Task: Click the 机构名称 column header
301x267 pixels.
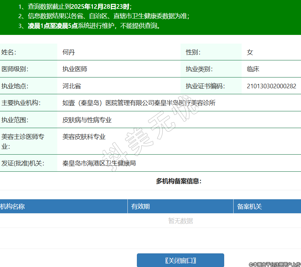Action: coord(13,206)
